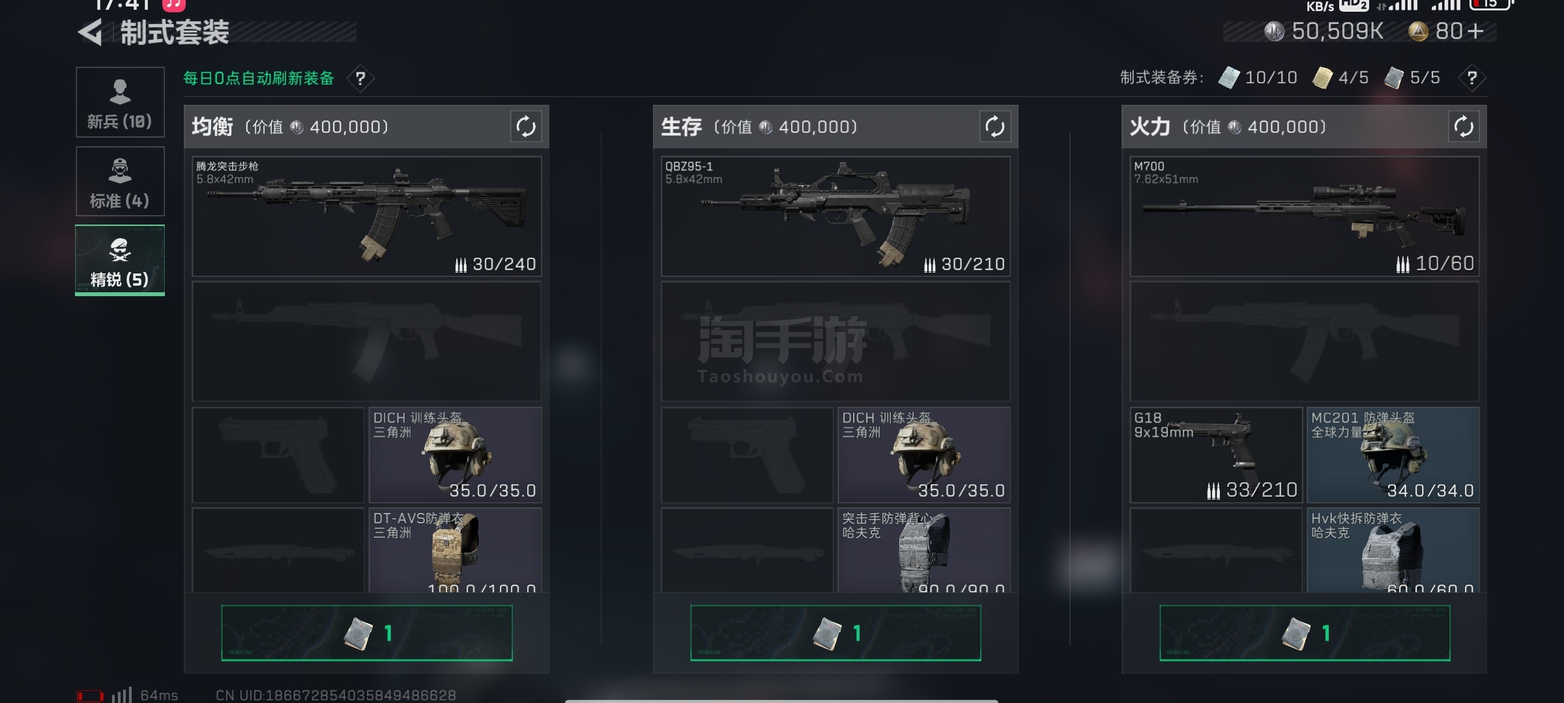Image resolution: width=1564 pixels, height=703 pixels.
Task: Go back using the arrow beside 制式套装
Action: coord(91,32)
